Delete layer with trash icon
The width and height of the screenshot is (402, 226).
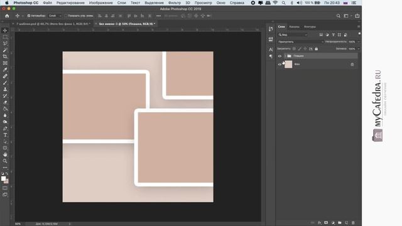pos(353,223)
